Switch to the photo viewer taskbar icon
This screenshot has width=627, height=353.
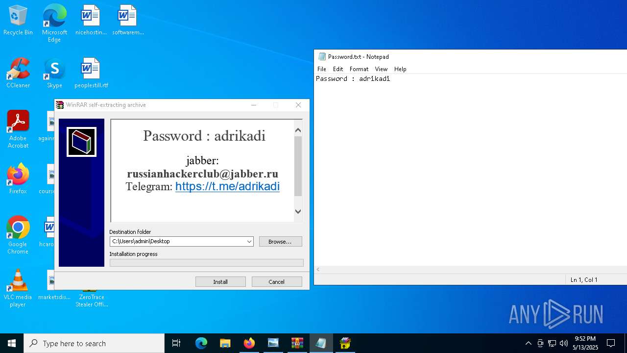pos(273,343)
